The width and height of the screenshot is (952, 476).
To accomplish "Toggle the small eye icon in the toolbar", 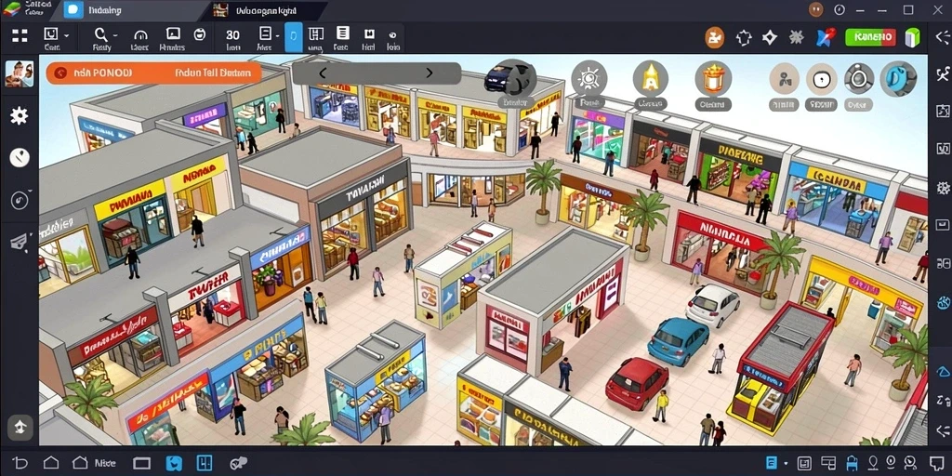I will click(x=393, y=35).
